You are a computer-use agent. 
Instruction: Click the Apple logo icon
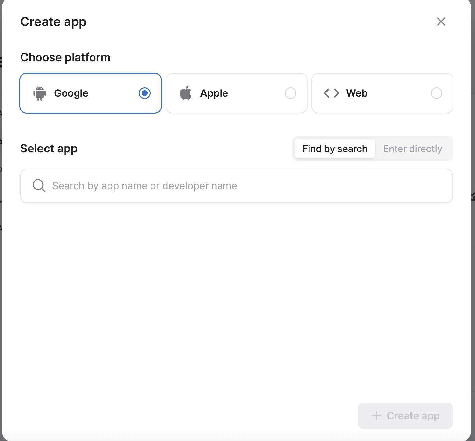186,93
